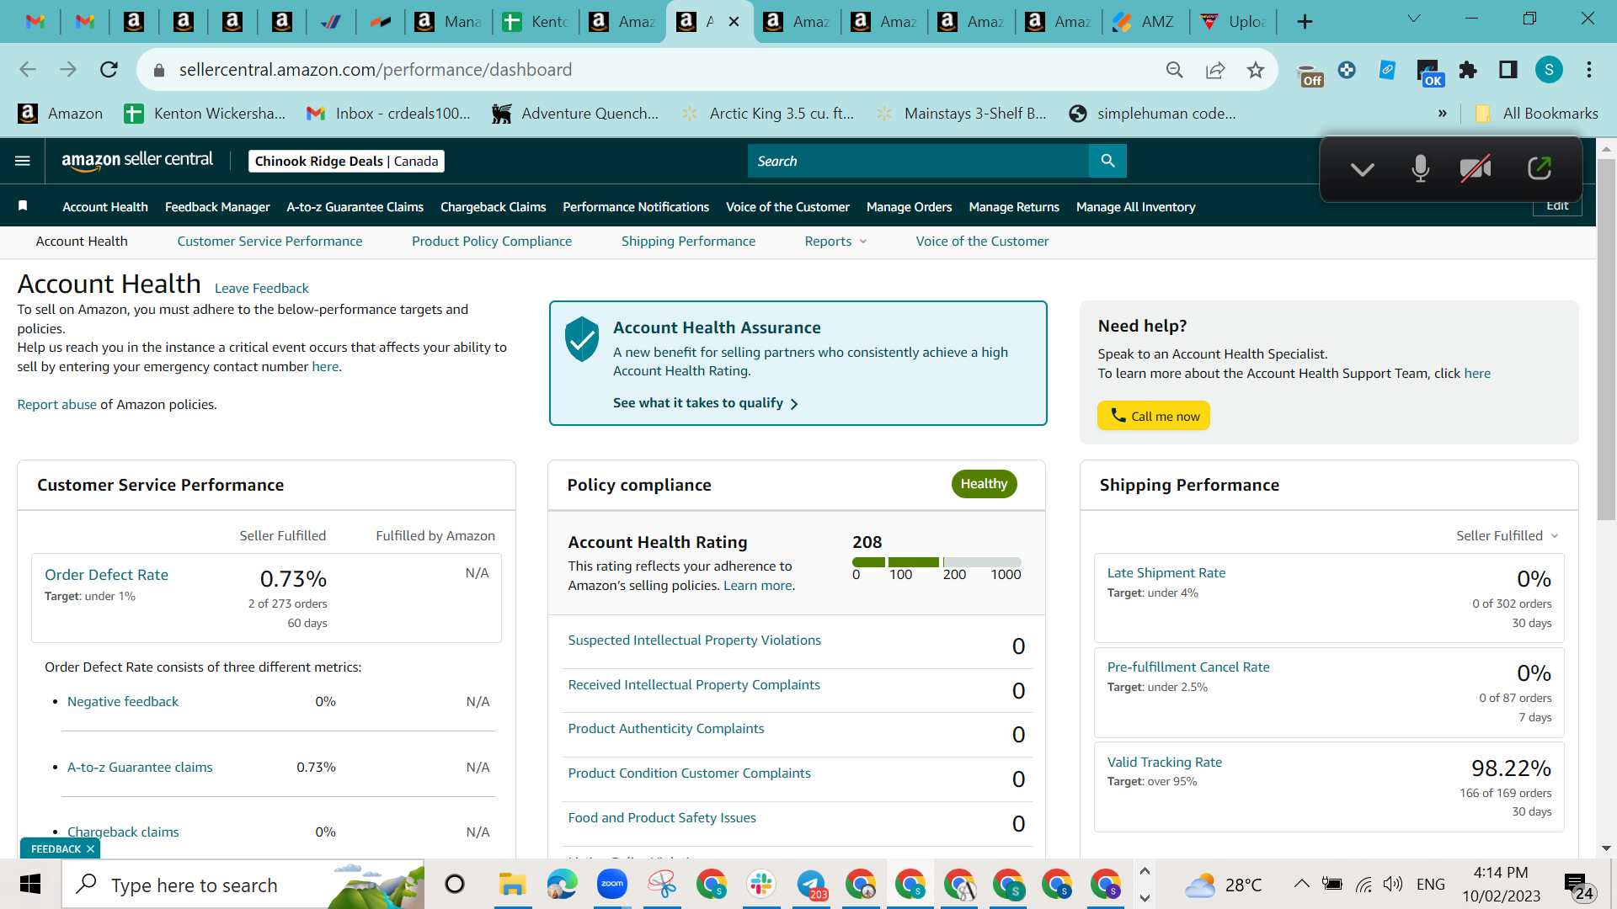Reload the page with the refresh icon
The width and height of the screenshot is (1617, 909).
[x=109, y=70]
